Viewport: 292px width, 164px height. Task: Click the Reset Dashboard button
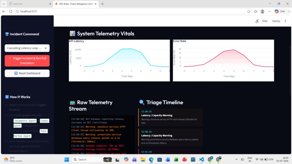[27, 73]
